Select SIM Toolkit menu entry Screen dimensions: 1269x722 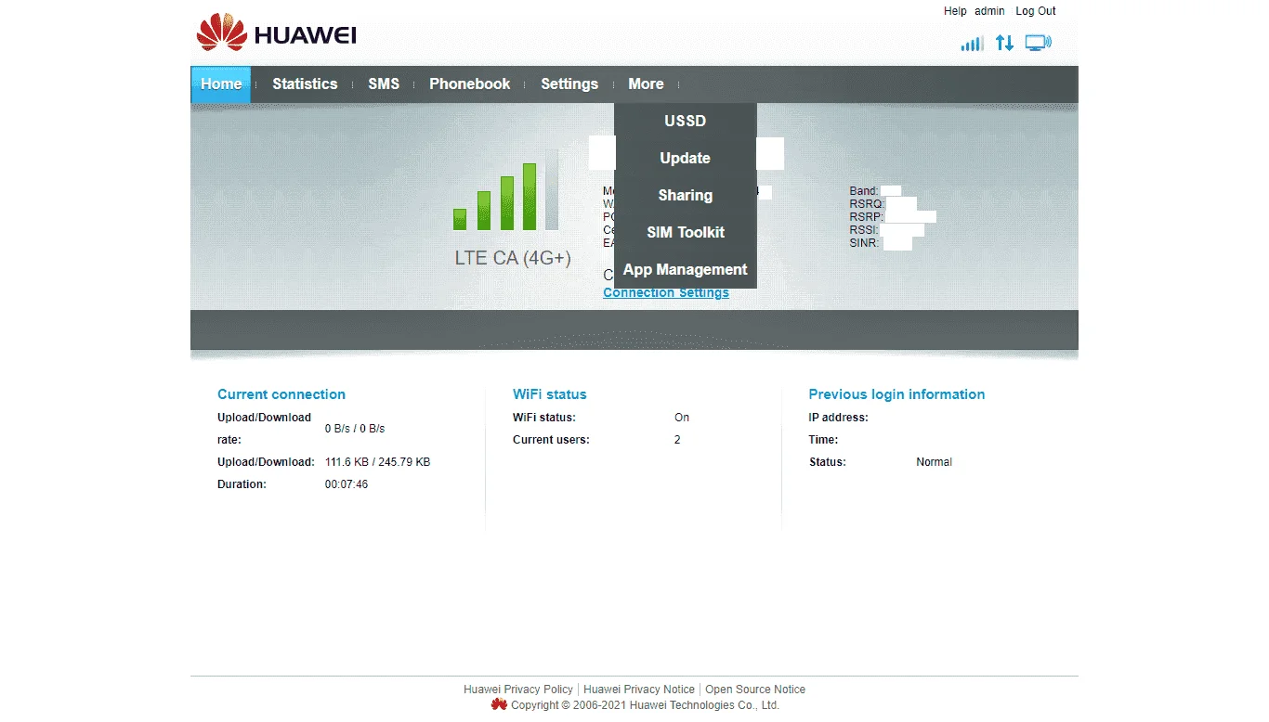pos(686,232)
